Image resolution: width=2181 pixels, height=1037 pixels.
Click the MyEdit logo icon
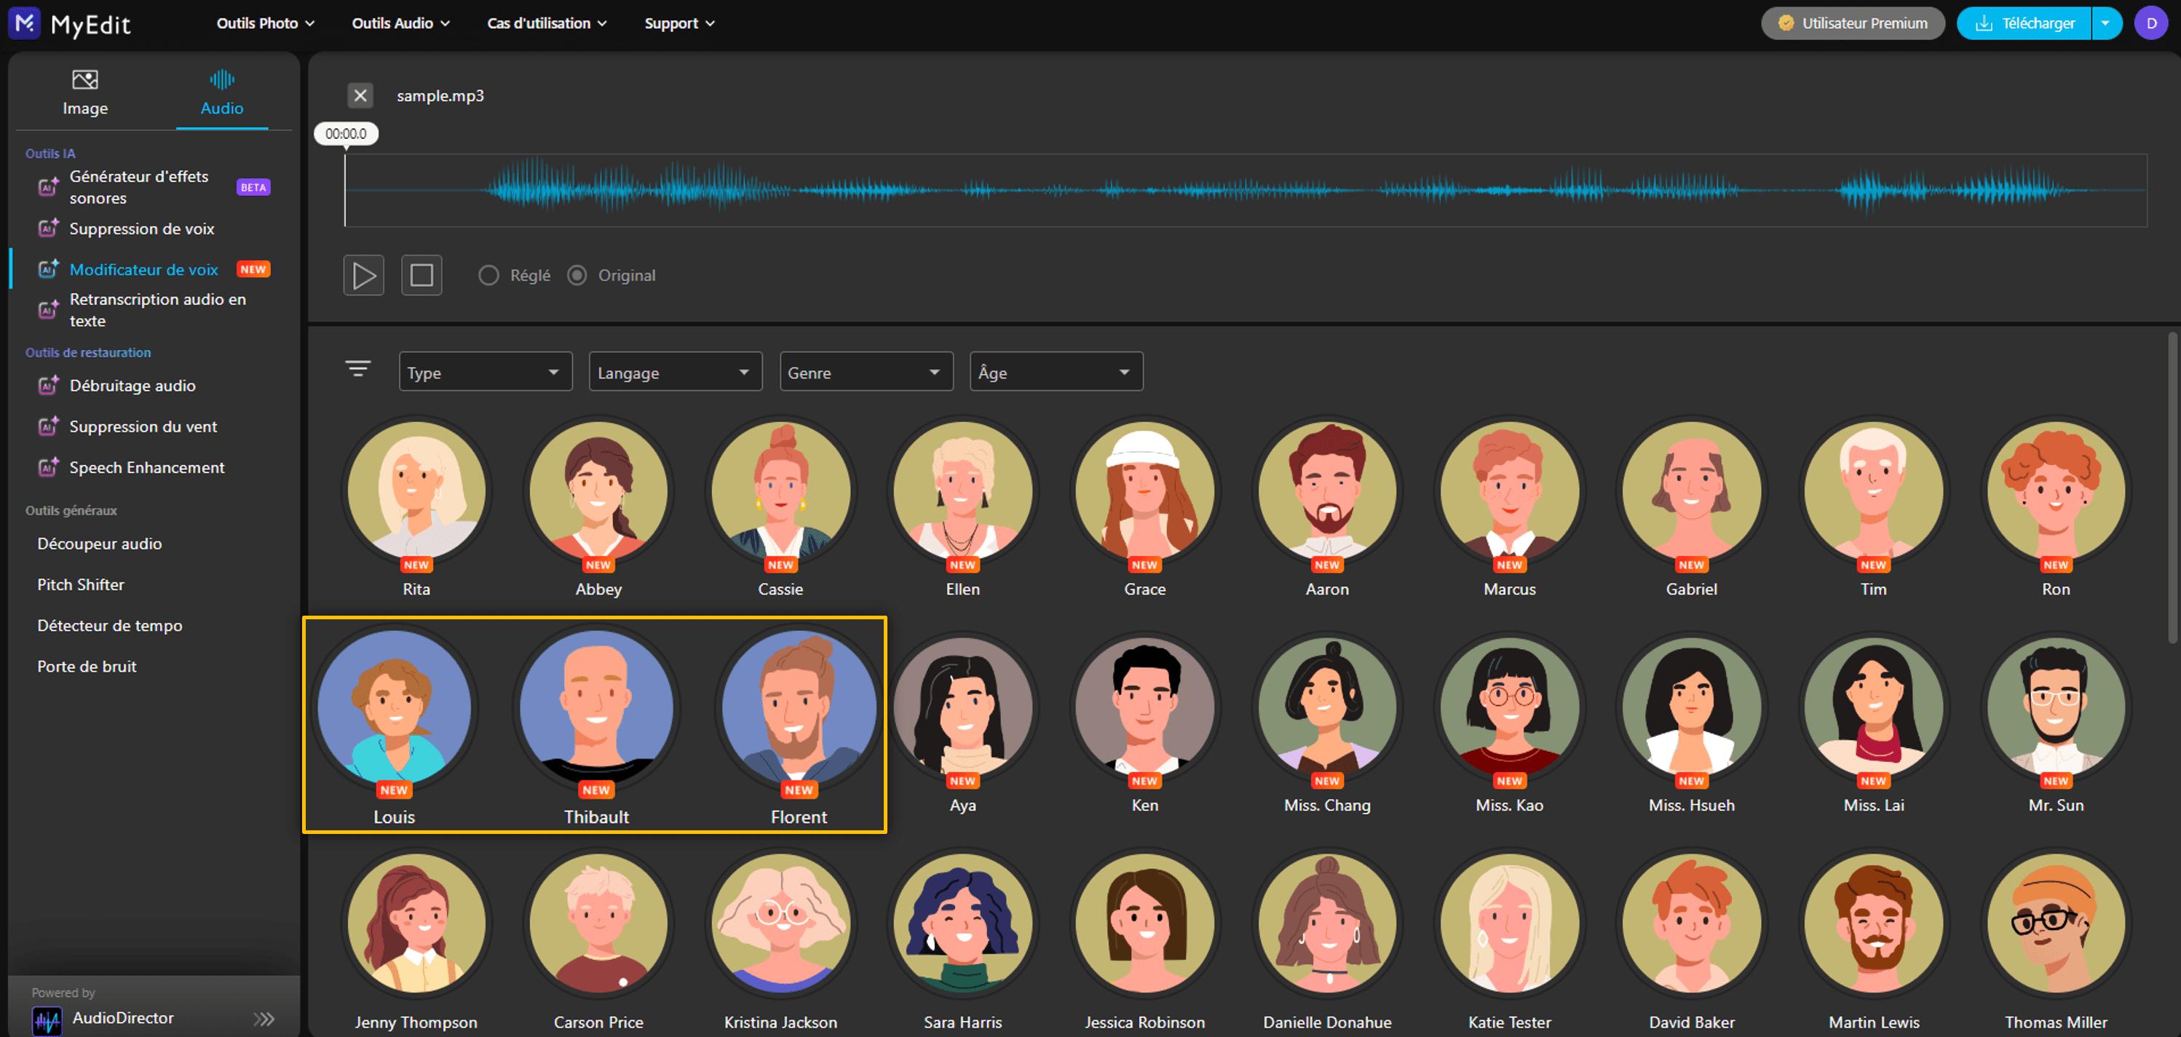[x=25, y=23]
